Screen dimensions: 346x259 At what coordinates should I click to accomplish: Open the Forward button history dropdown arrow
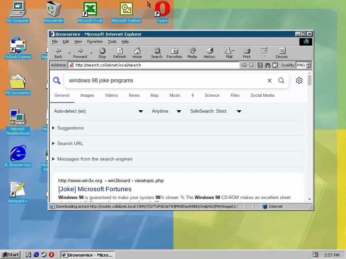point(91,53)
